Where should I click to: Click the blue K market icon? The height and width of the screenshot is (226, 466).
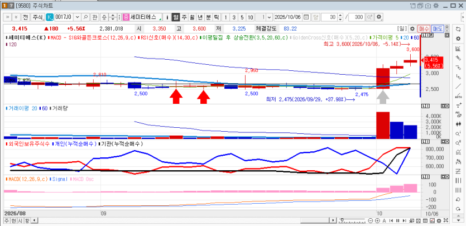pyautogui.click(x=50, y=17)
